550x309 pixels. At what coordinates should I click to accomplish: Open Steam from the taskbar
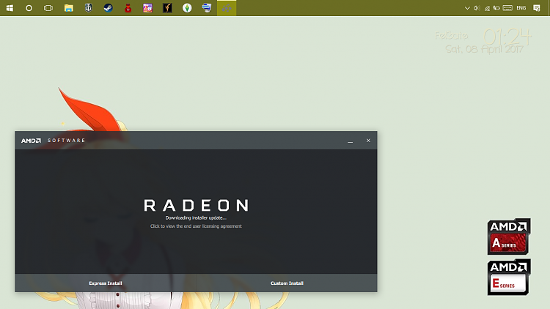tap(108, 8)
